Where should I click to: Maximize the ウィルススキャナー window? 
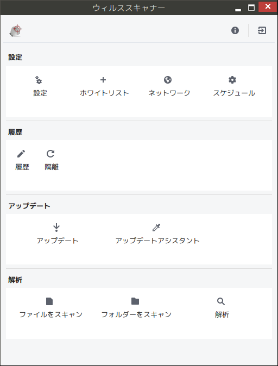coord(251,8)
